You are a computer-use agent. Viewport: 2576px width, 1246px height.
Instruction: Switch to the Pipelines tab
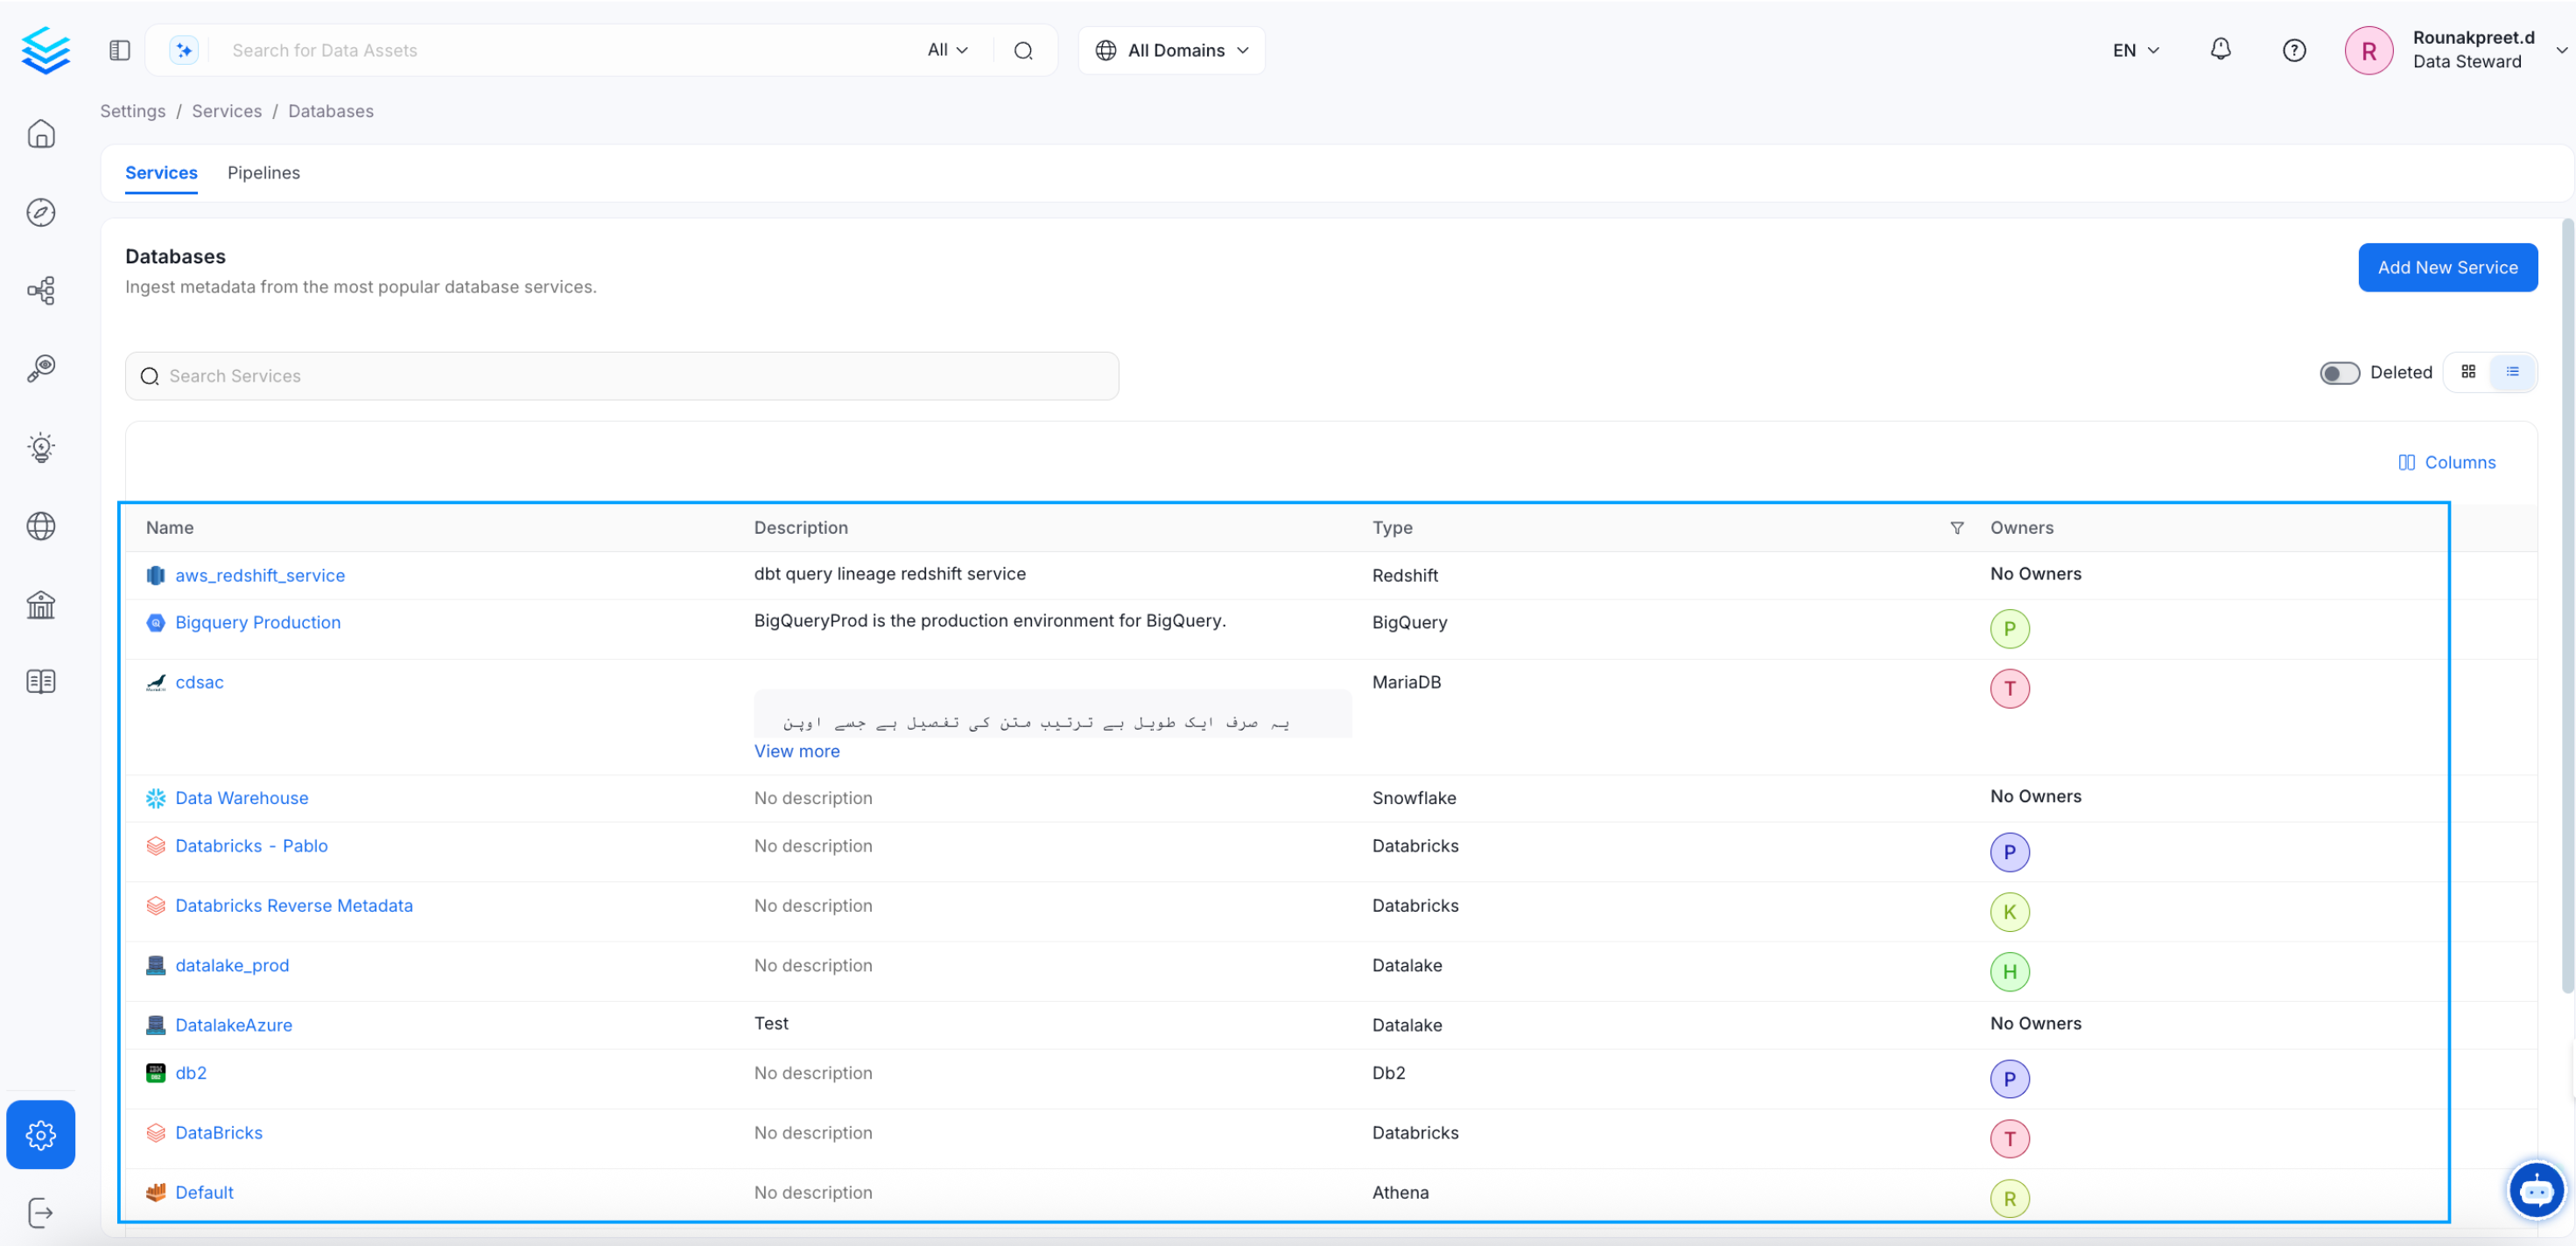263,173
